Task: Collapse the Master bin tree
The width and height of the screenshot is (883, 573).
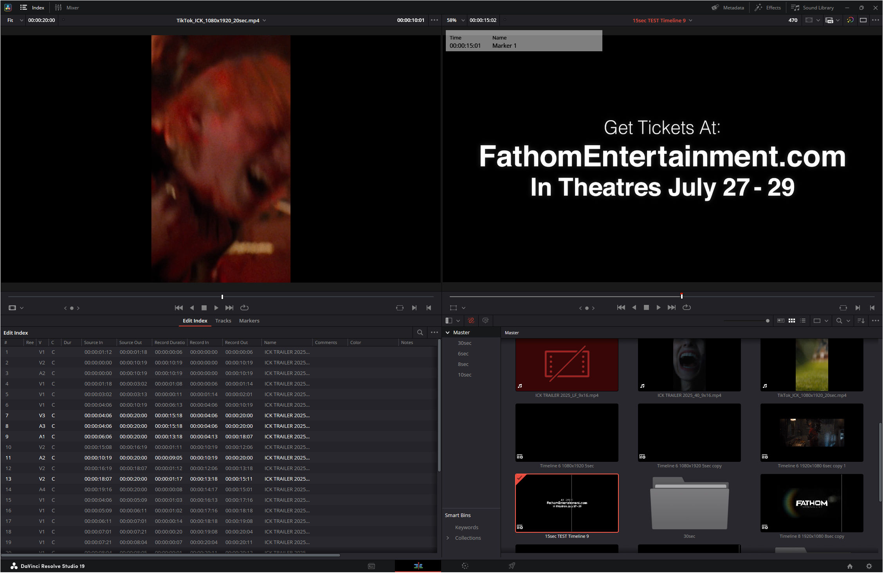Action: point(448,332)
